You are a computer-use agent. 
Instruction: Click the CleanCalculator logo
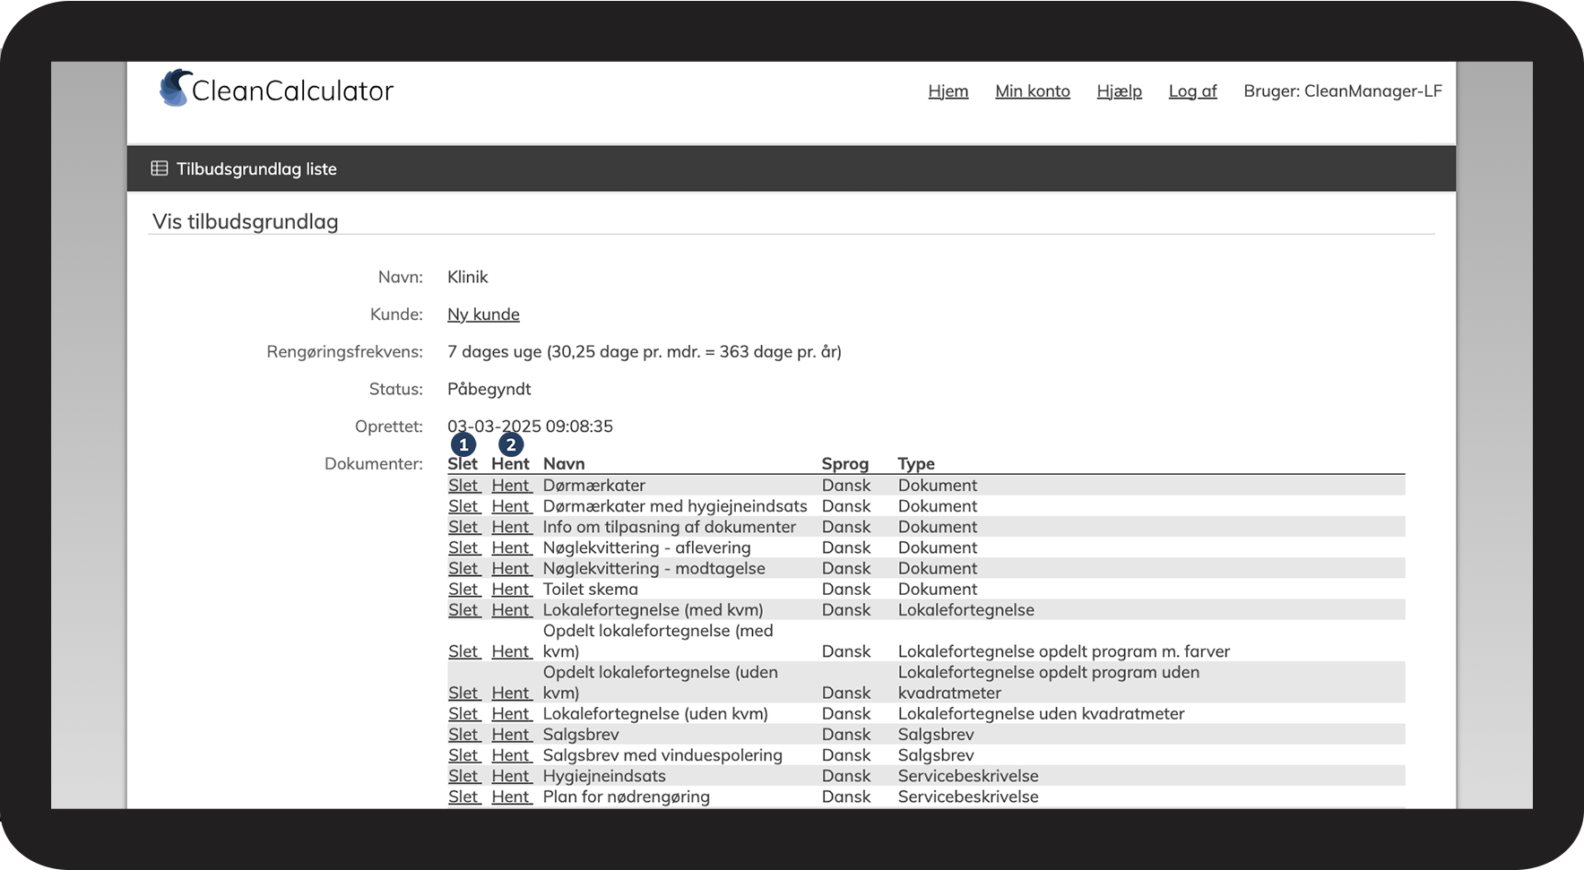pos(276,90)
